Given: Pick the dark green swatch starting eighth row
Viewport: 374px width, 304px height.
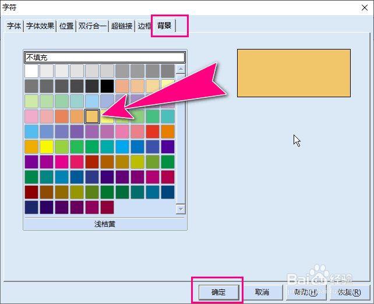Looking at the screenshot, I should 31,177.
